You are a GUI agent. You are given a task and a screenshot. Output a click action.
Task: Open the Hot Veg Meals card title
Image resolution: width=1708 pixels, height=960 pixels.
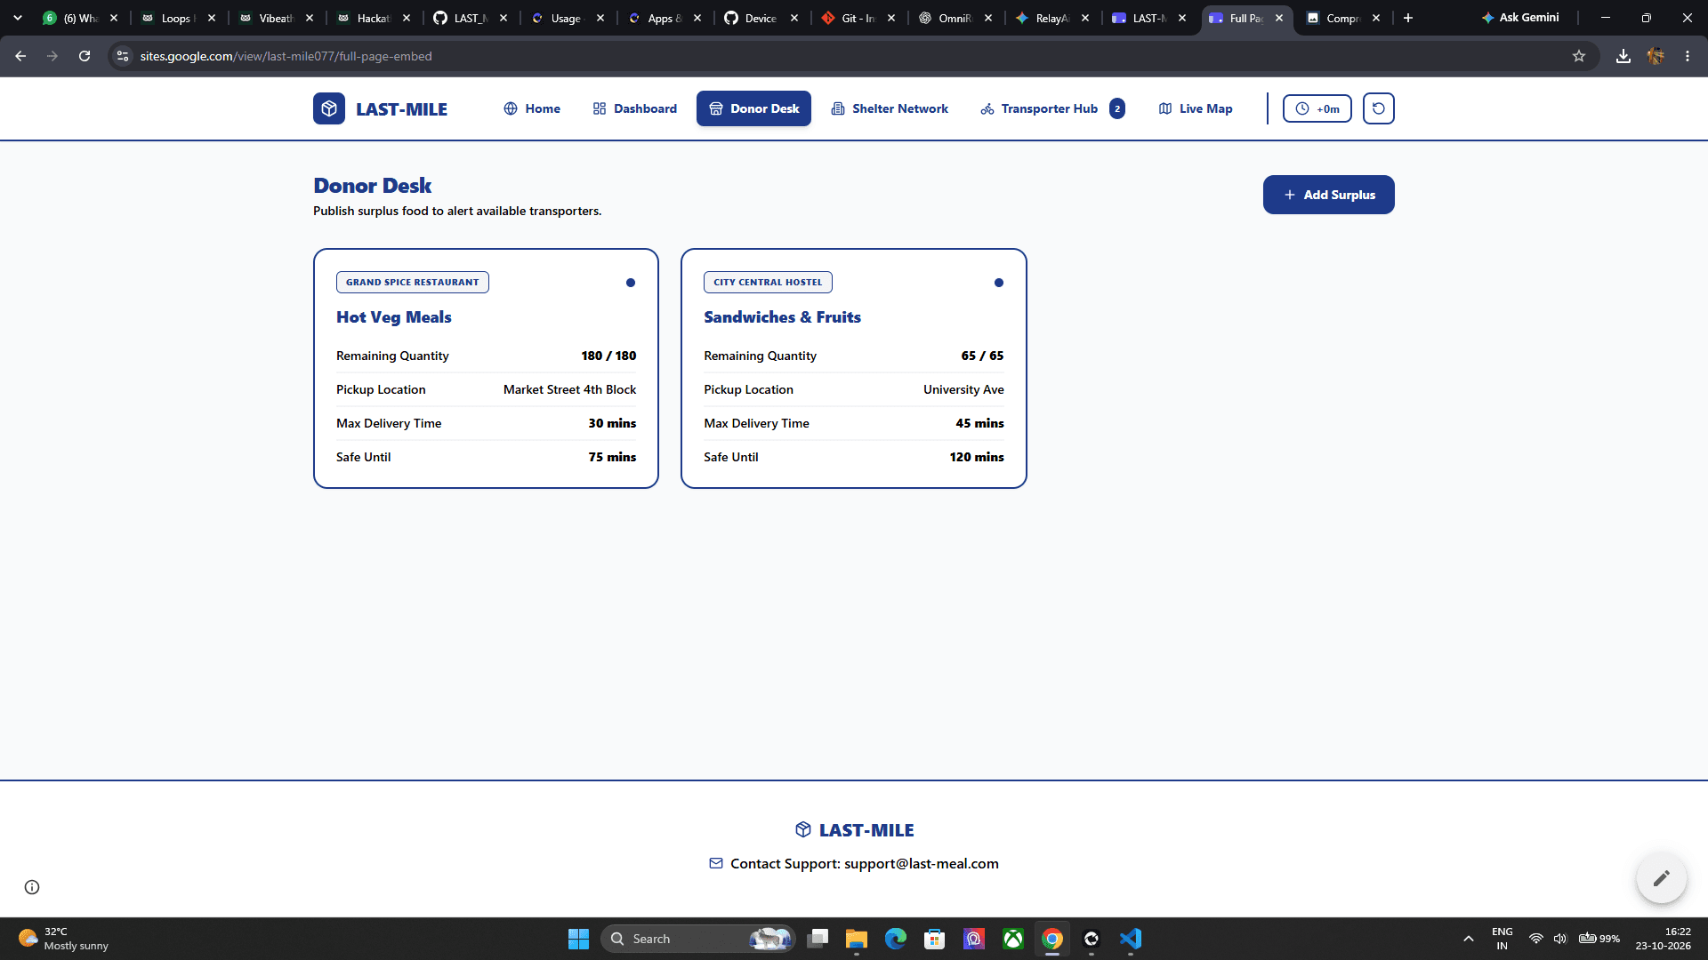(x=394, y=317)
